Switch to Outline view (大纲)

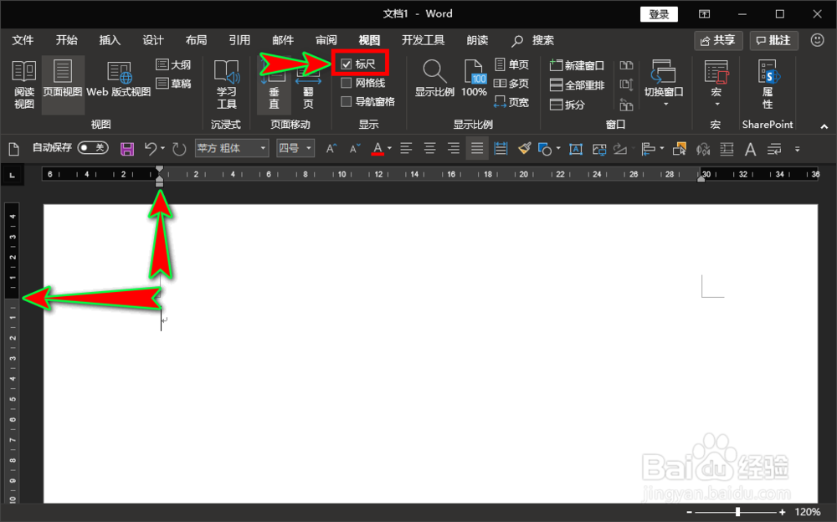[x=173, y=64]
